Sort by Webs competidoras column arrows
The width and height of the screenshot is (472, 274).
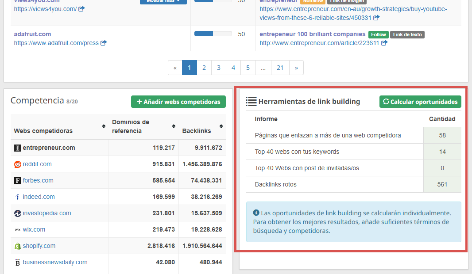coord(104,126)
